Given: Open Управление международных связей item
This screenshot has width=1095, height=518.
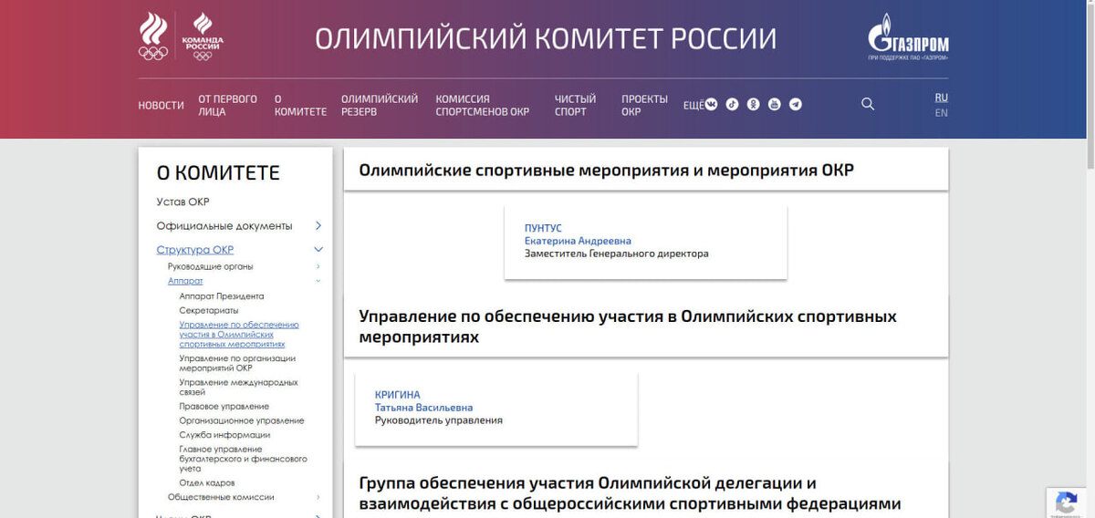Looking at the screenshot, I should click(238, 388).
